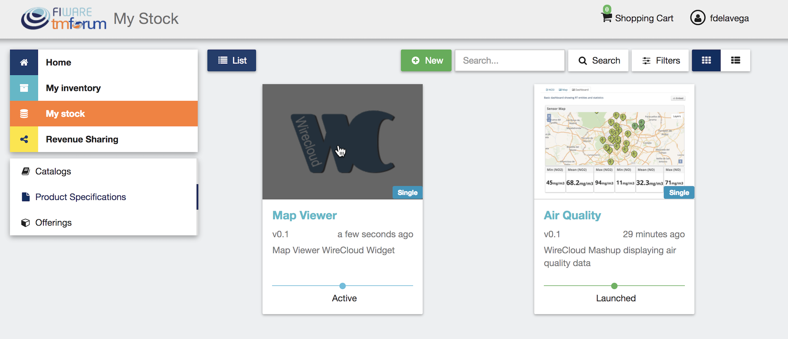Screen dimensions: 788x339
Task: Click the My inventory archive icon
Action: 24,88
